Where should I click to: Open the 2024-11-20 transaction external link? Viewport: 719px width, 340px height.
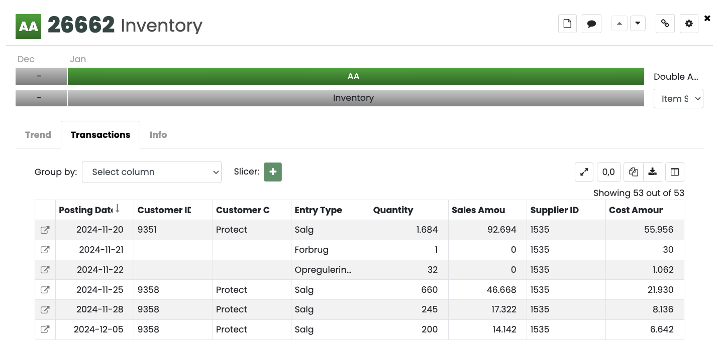click(45, 230)
